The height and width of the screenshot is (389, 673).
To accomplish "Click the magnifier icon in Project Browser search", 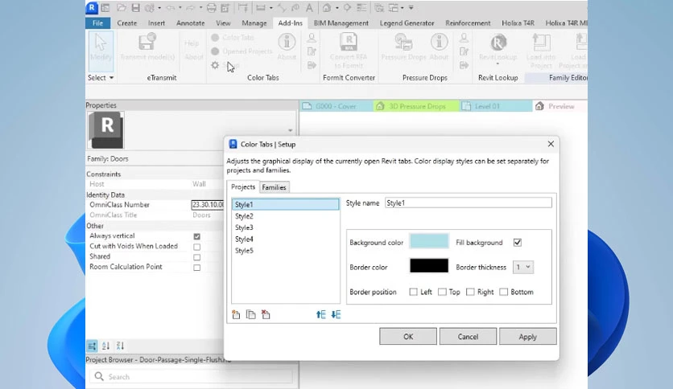I will (99, 377).
